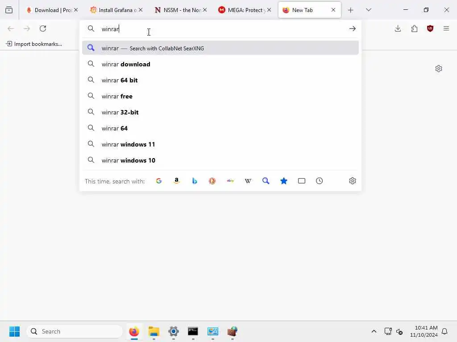Click in the address bar containing winrar
457x342 pixels.
coord(221,29)
